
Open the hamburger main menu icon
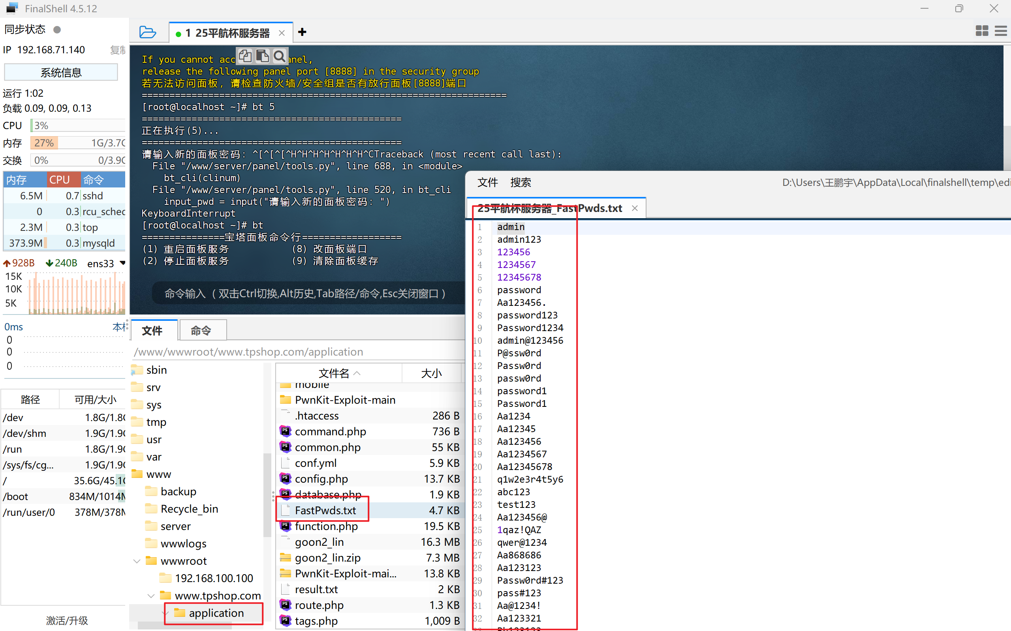(x=1001, y=31)
